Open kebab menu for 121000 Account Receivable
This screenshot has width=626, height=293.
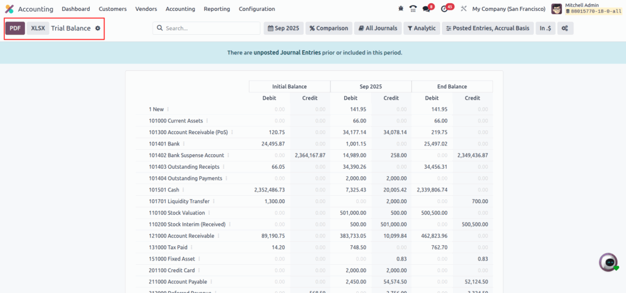218,236
